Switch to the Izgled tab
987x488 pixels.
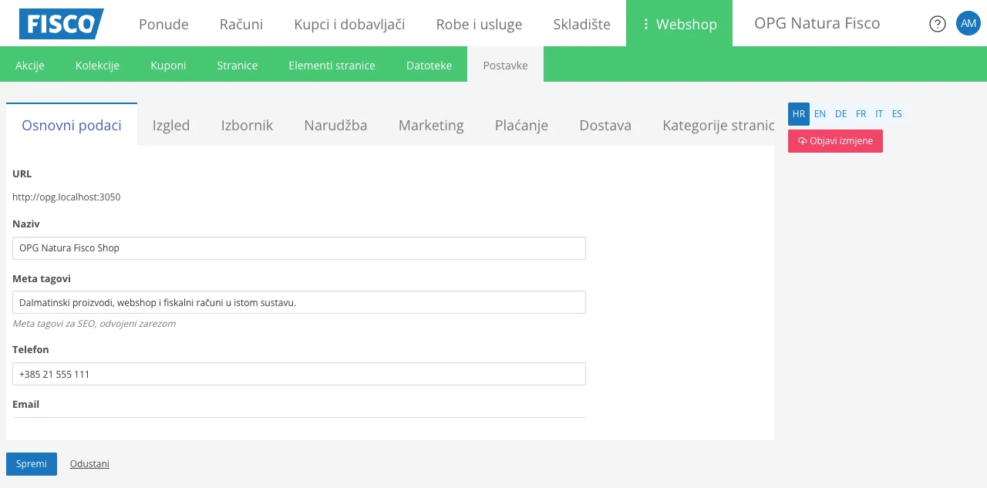[x=170, y=125]
